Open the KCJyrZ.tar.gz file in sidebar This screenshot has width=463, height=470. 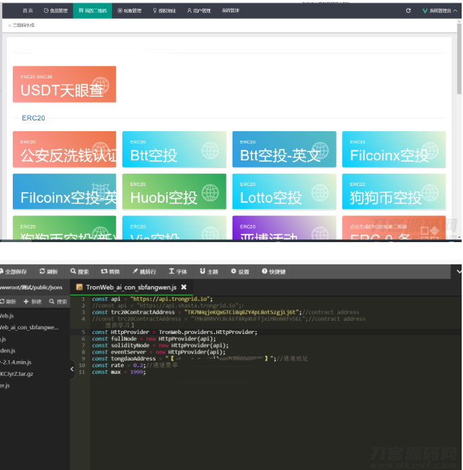(17, 374)
